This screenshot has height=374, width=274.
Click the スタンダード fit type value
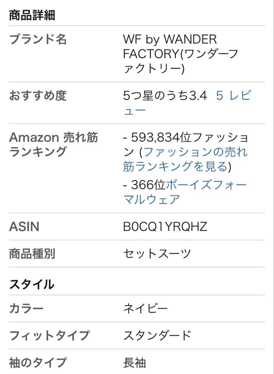(157, 335)
